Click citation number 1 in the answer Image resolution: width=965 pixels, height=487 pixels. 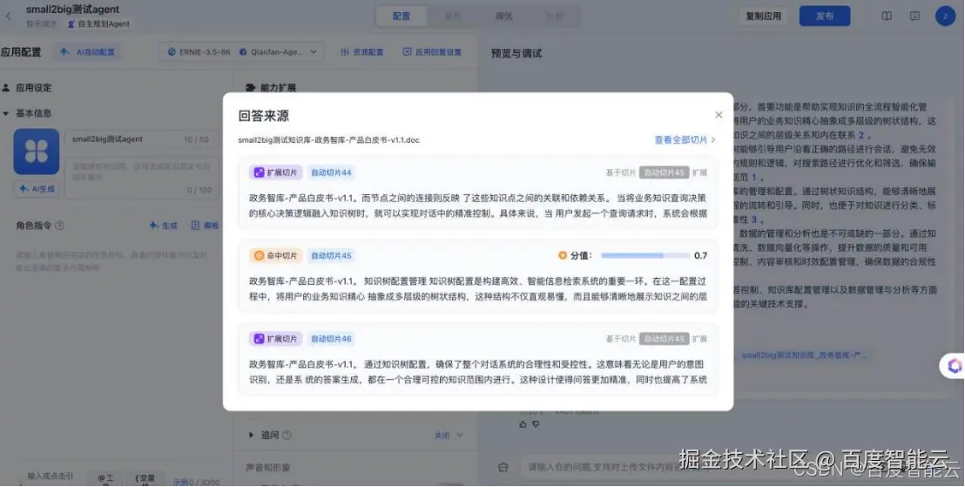pyautogui.click(x=754, y=178)
